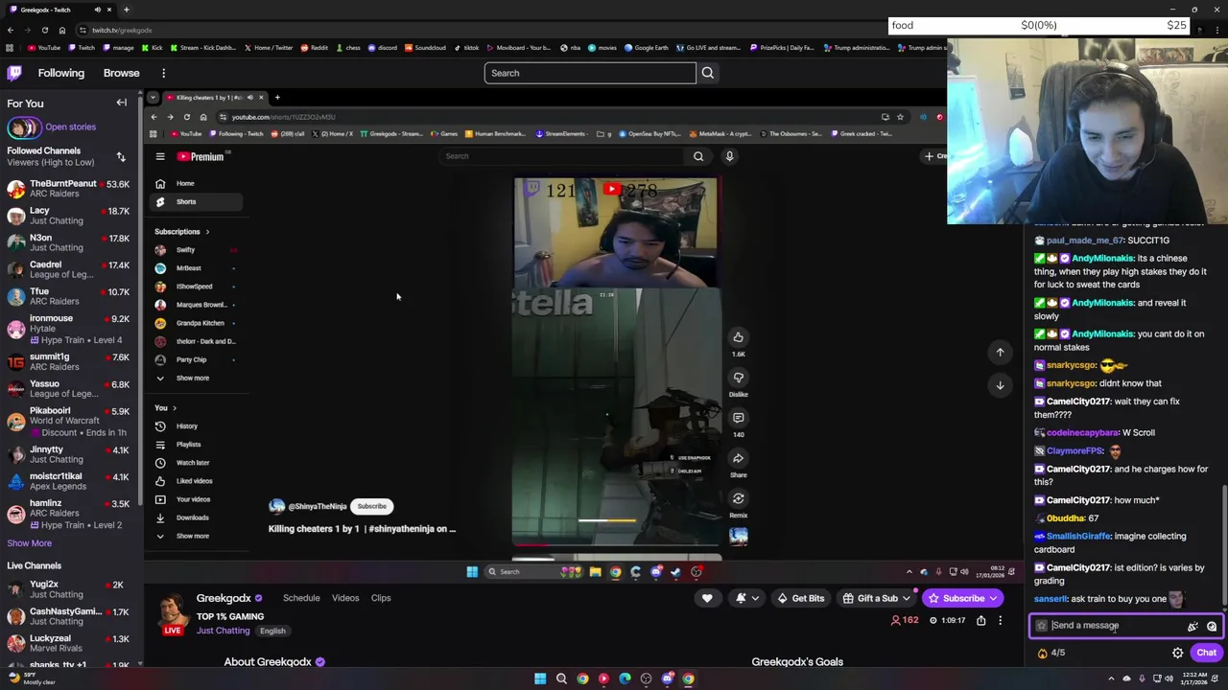Open the Following tab
Image resolution: width=1228 pixels, height=690 pixels.
click(x=61, y=73)
